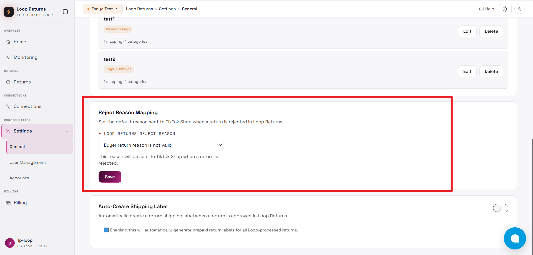Click the Toys & Hobbies category tag
The image size is (533, 255).
coord(119,69)
